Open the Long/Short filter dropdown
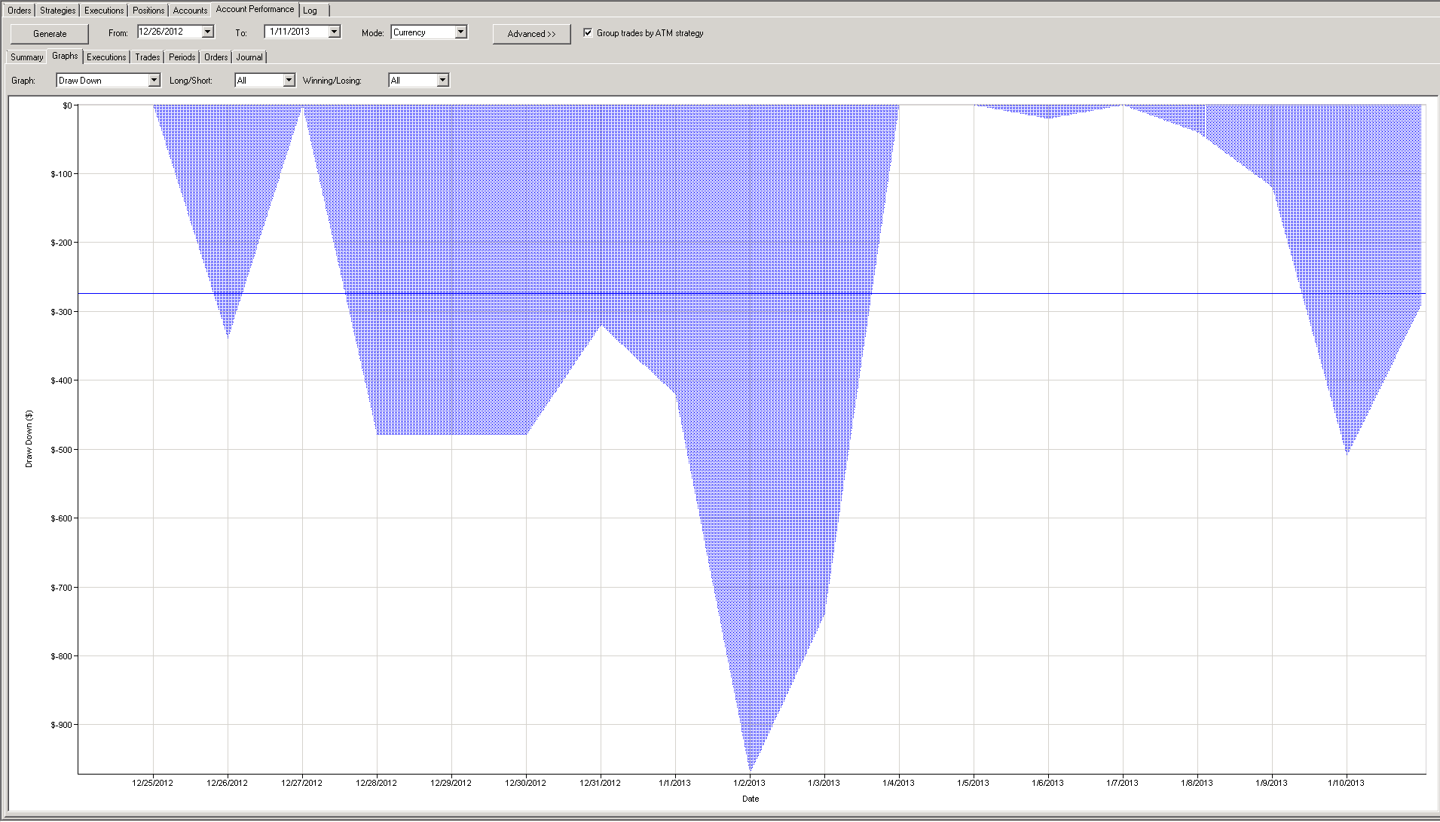The image size is (1440, 822). 264,81
